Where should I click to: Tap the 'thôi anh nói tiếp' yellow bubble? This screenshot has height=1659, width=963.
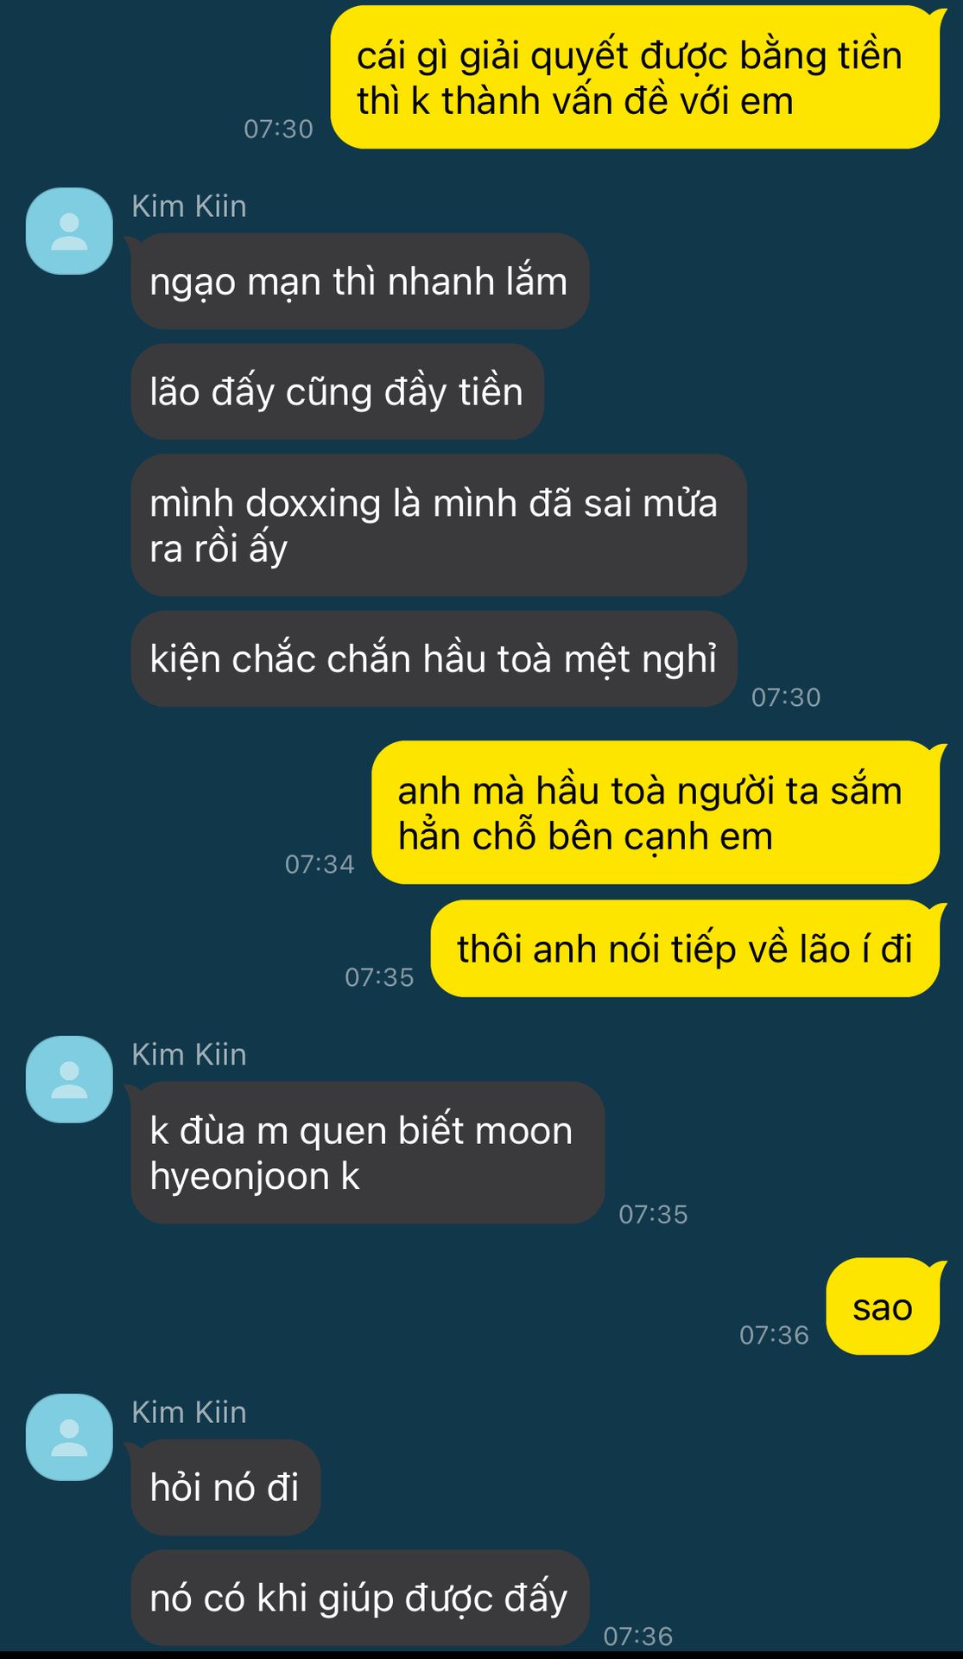pyautogui.click(x=686, y=949)
